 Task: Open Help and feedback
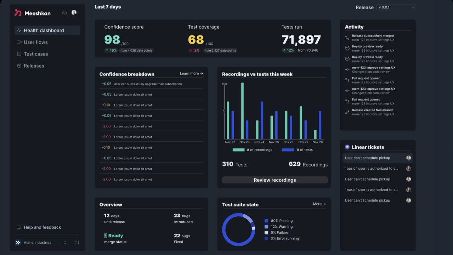tap(42, 227)
